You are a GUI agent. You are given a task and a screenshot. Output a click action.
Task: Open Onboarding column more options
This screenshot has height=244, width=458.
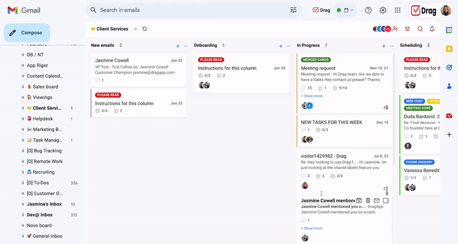(x=289, y=46)
